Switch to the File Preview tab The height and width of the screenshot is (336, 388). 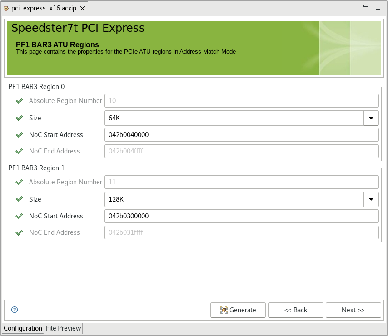click(63, 328)
